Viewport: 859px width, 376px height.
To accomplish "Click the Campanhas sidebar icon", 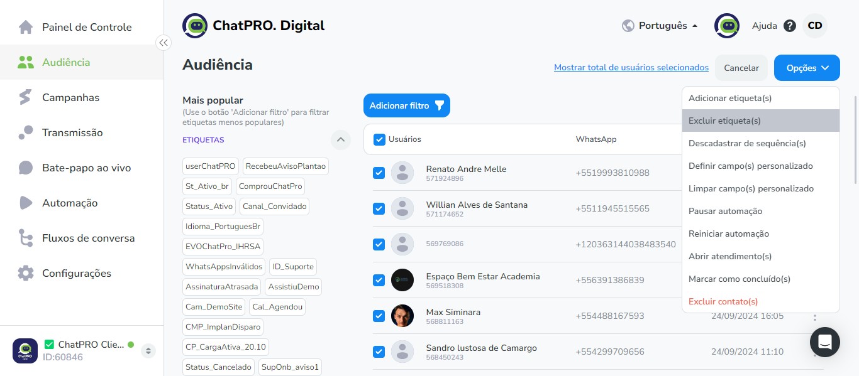I will click(26, 97).
